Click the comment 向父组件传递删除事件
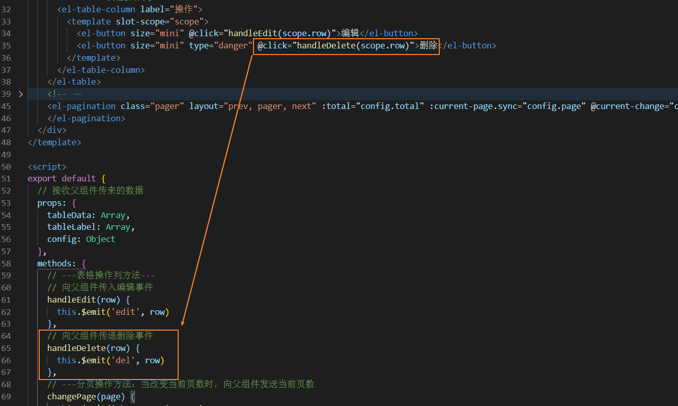678x406 pixels. [x=100, y=336]
